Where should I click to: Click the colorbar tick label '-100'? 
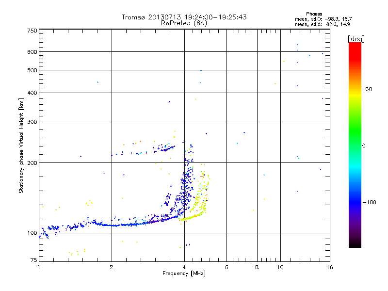[x=369, y=202]
